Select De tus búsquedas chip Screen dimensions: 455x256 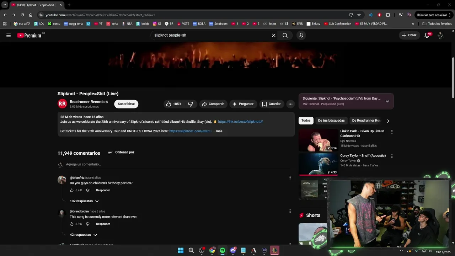331,121
